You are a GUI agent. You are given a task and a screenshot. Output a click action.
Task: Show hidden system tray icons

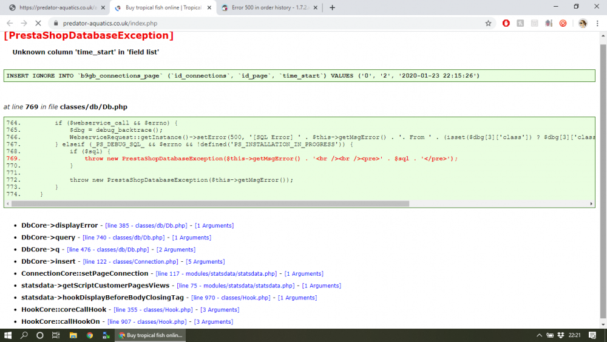point(539,335)
